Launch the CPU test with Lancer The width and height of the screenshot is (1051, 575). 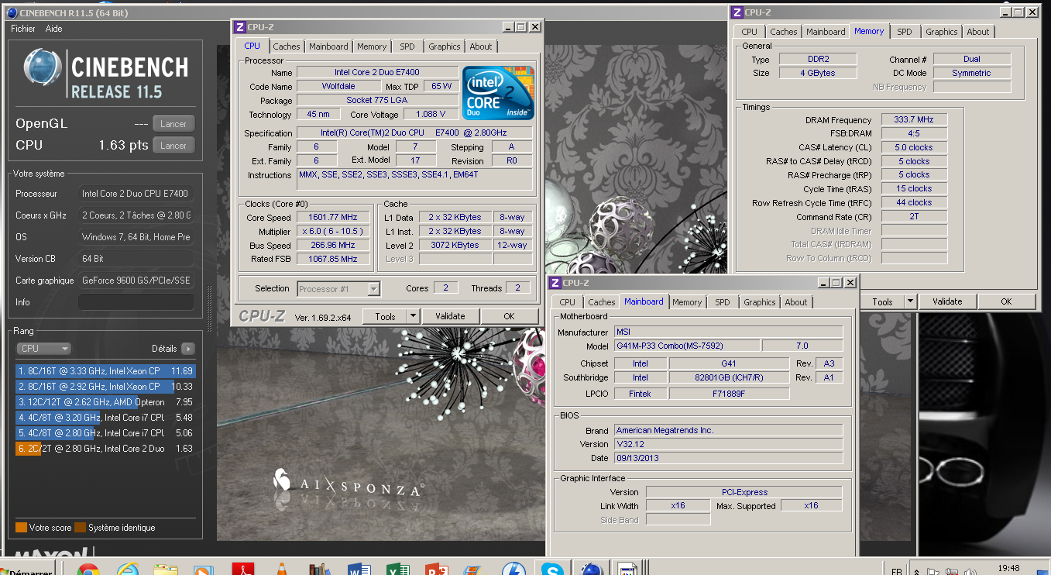click(173, 146)
